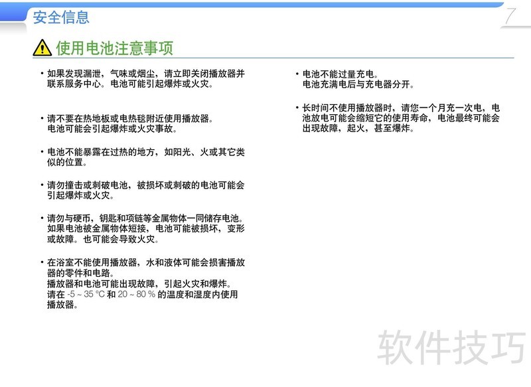The image size is (531, 387).
Task: Click the line starting 请勿撞击或刺破电池
Action: click(146, 185)
